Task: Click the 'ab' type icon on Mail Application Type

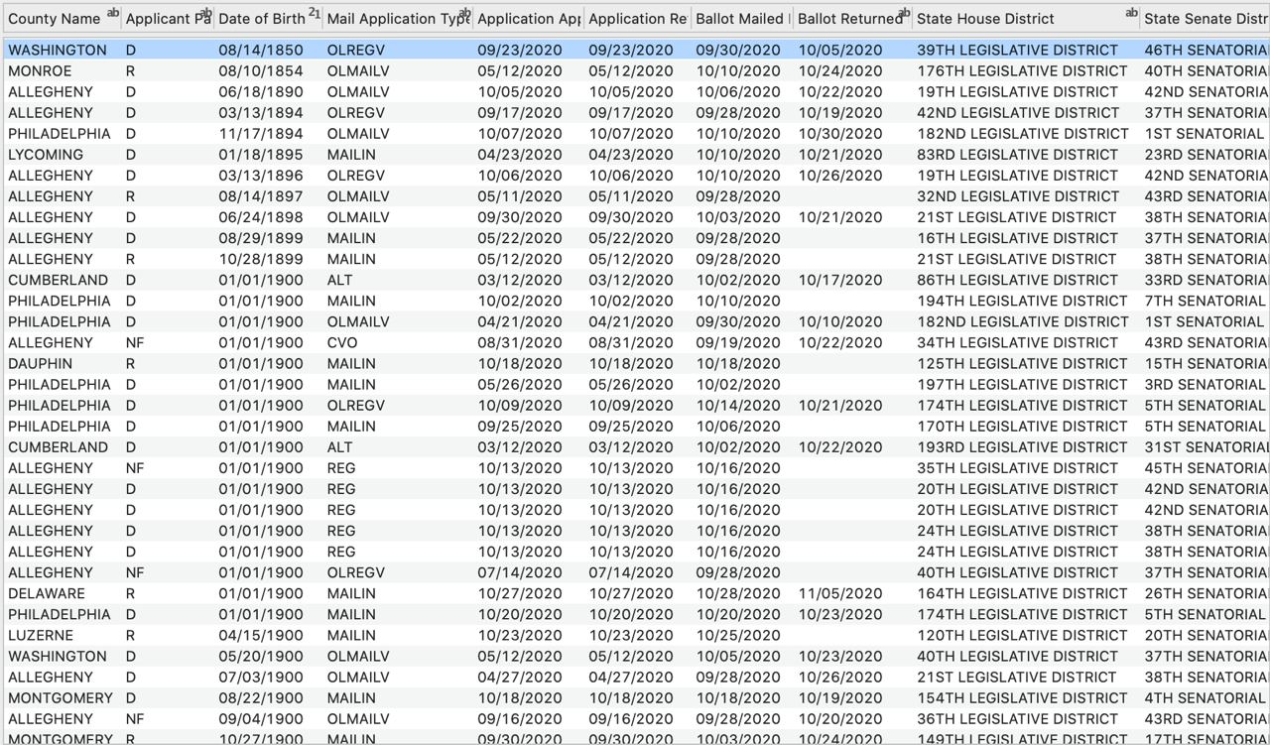Action: pos(464,14)
